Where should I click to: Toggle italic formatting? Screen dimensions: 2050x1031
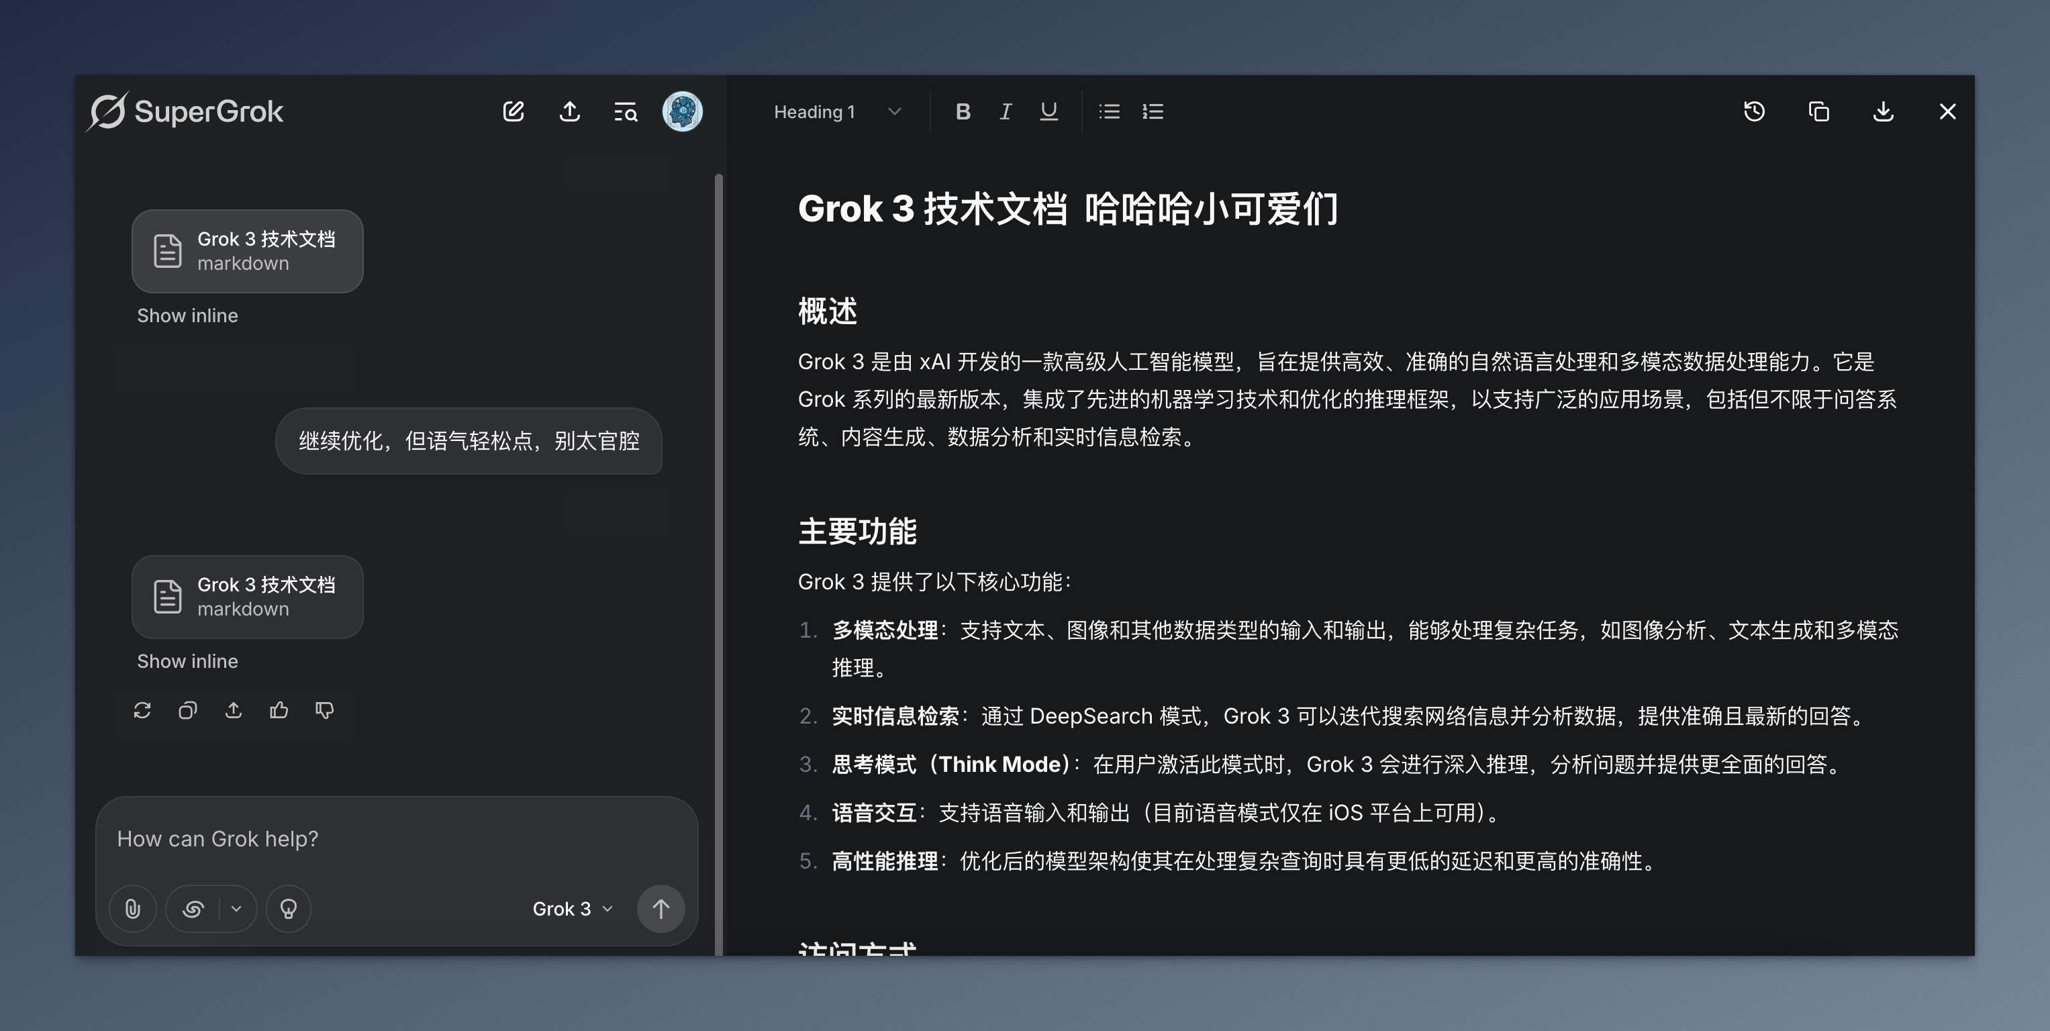click(x=1006, y=111)
